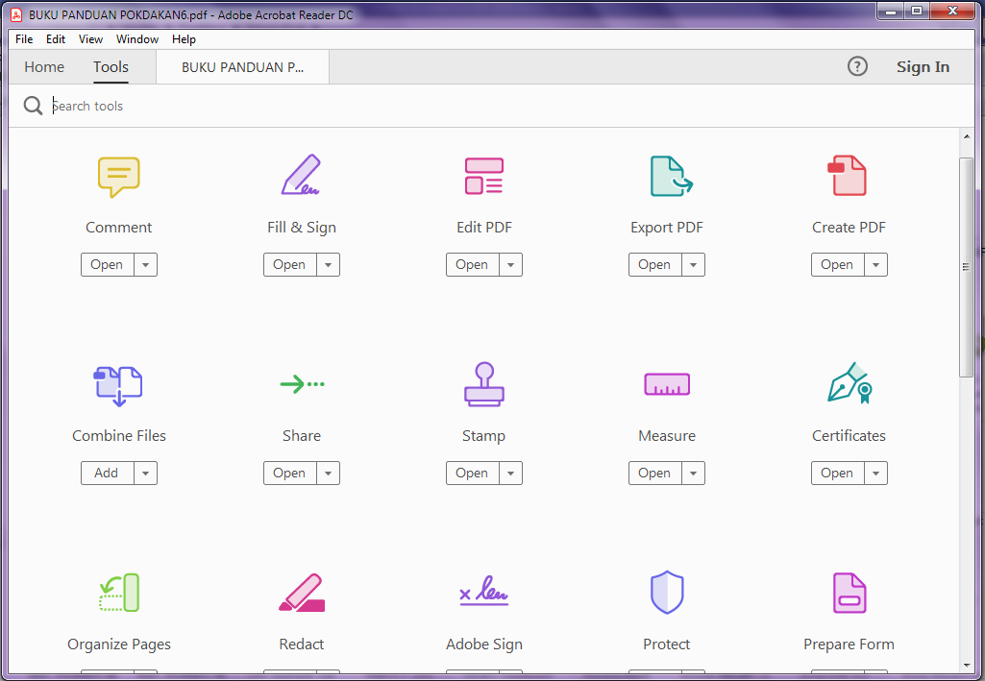Open the Fill & Sign tool icon

(301, 176)
